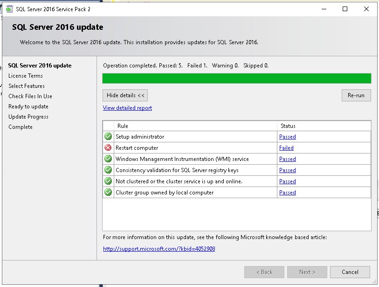Select the Ready to update step

click(28, 107)
